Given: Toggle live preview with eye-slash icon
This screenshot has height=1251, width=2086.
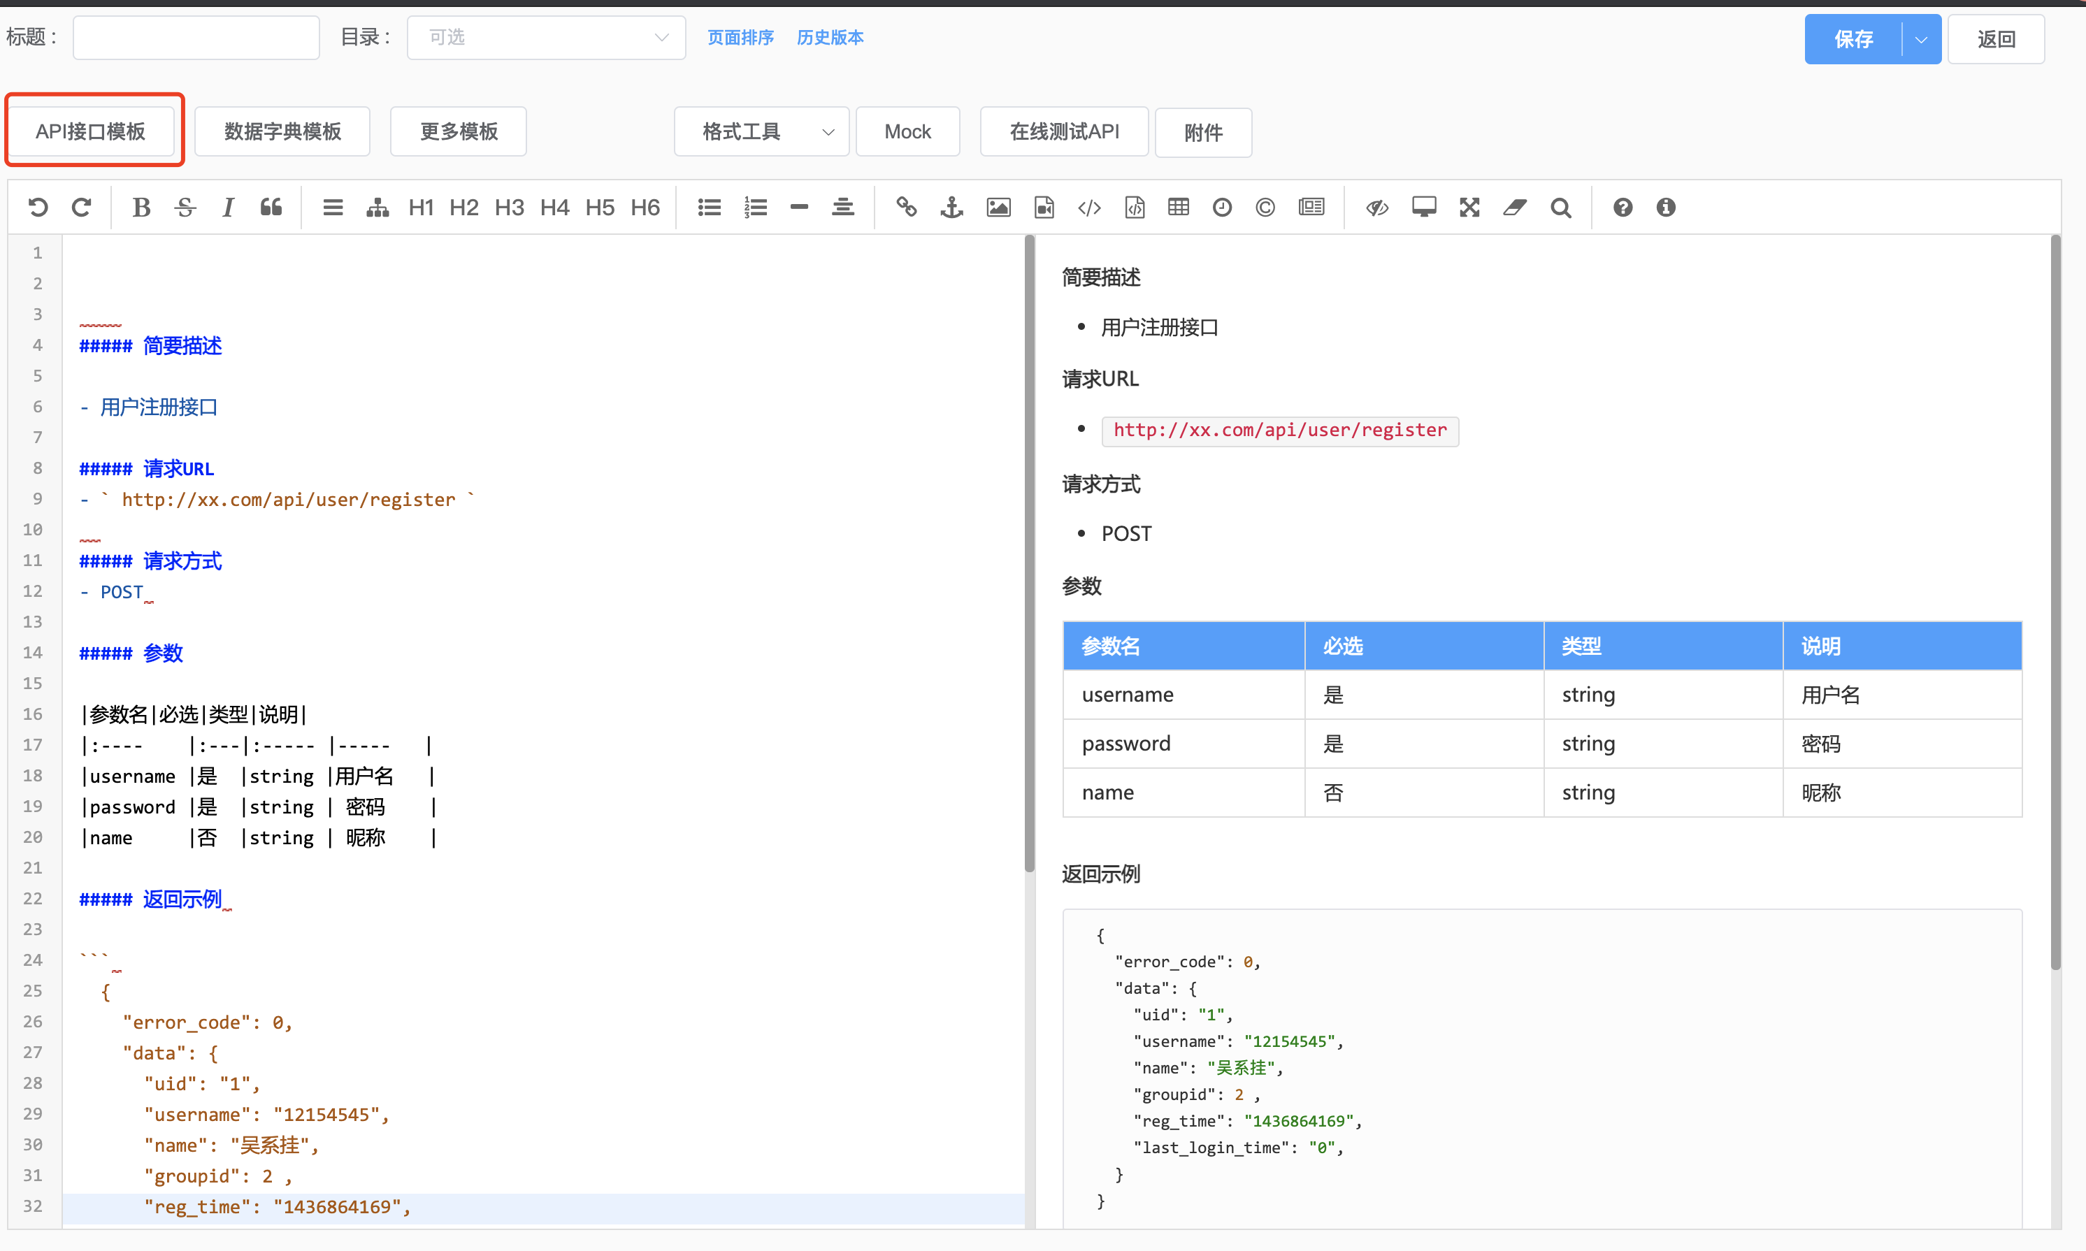Looking at the screenshot, I should click(1377, 208).
